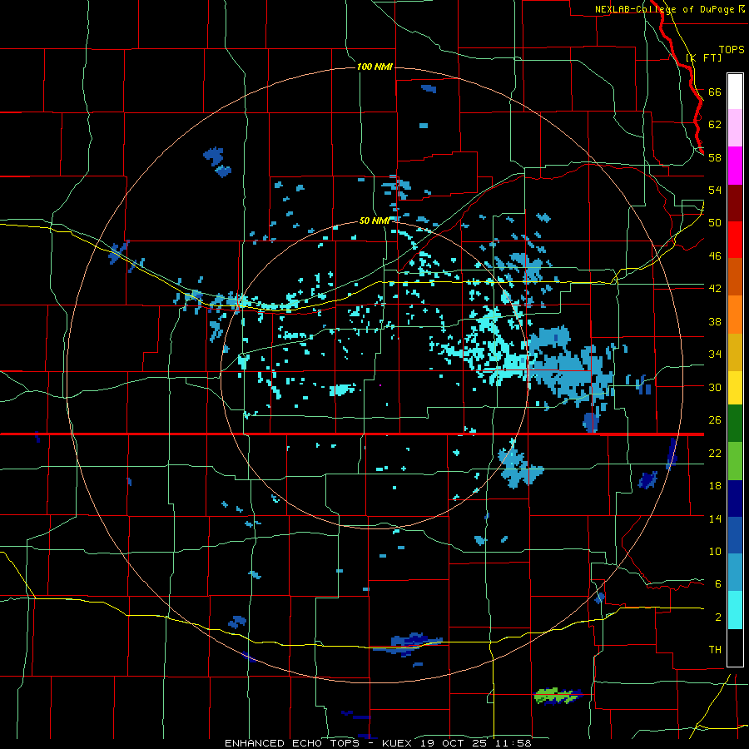
Task: Click the 11:58 time stamp
Action: 513,743
